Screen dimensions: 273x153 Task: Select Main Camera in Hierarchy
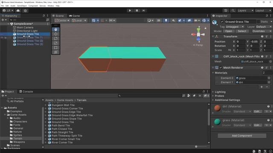25,27
